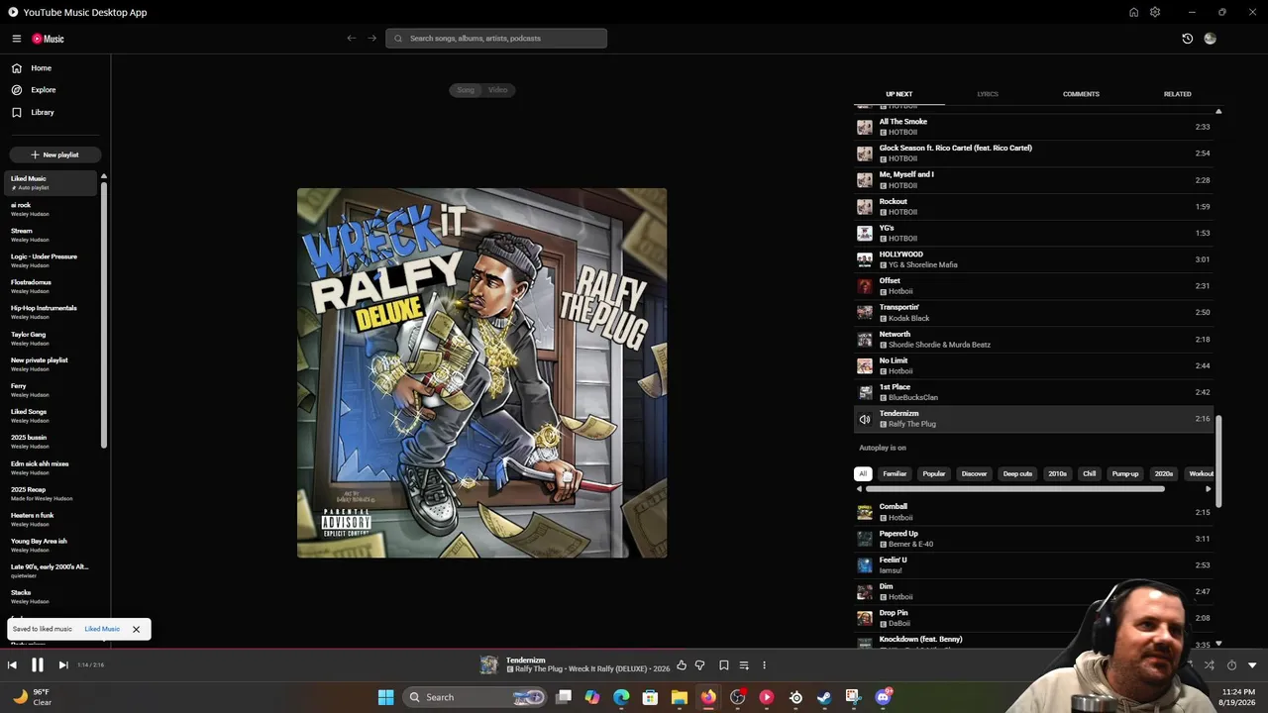Click the Tendernizm speaker playing icon
The height and width of the screenshot is (713, 1268).
865,419
